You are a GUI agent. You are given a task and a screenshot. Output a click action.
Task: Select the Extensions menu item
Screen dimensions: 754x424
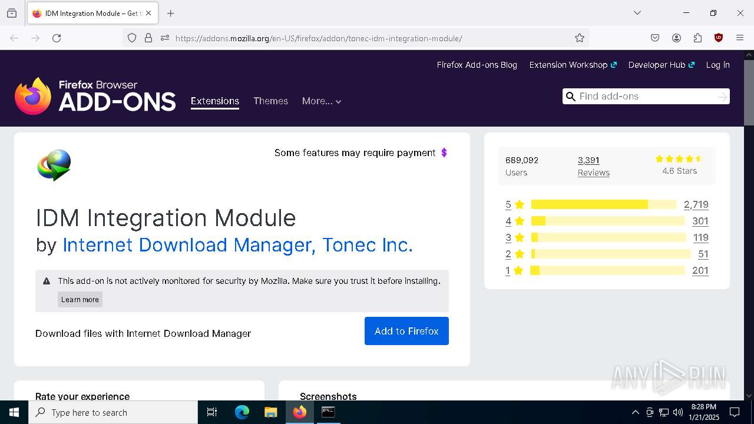[x=215, y=101]
